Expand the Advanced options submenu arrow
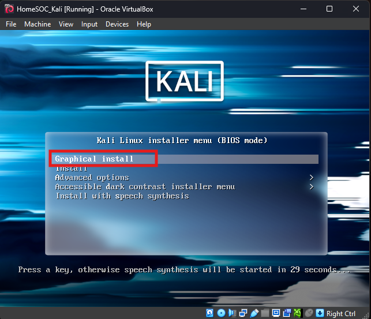This screenshot has height=319, width=371. tap(312, 178)
